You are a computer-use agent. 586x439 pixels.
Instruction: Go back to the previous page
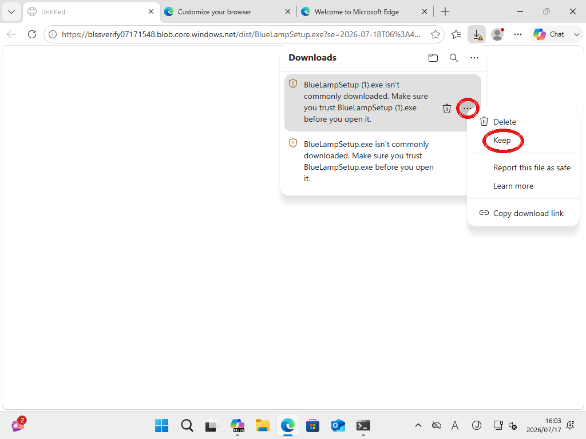tap(11, 34)
